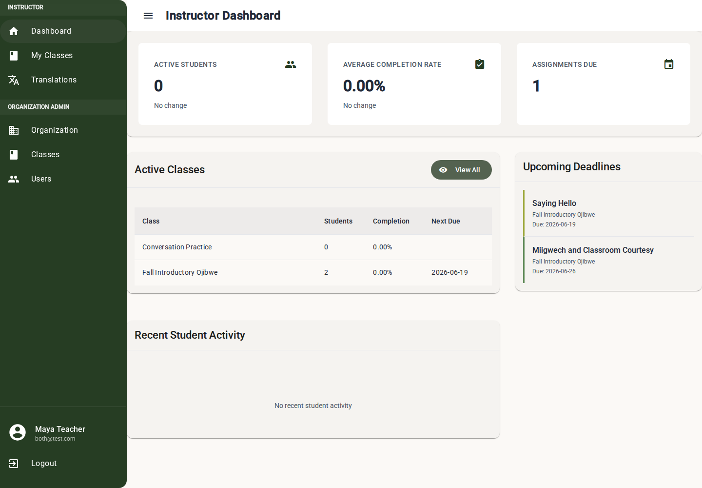Open the hamburger menu icon
702x488 pixels.
point(148,16)
